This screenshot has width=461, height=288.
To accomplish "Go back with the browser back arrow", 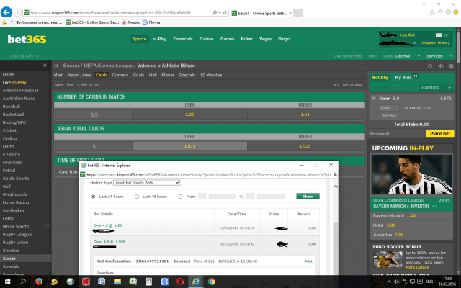I will click(6, 12).
